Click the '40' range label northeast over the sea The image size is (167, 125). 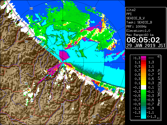[x=99, y=42]
